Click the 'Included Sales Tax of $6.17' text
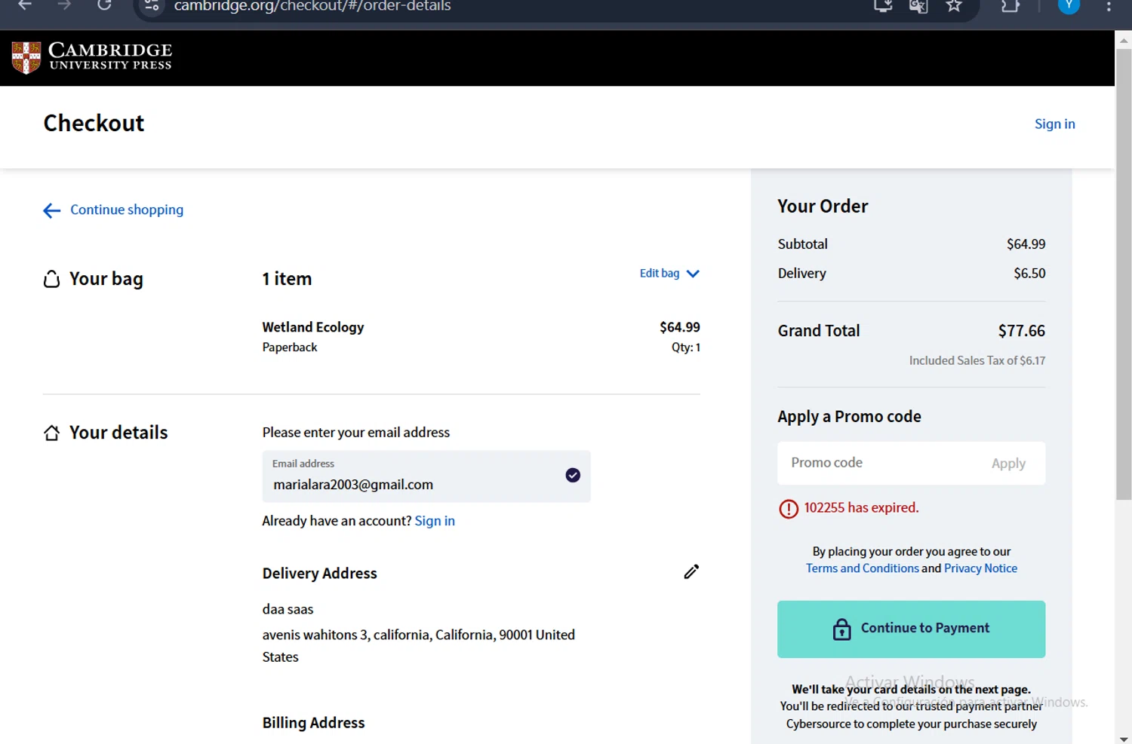 [977, 360]
